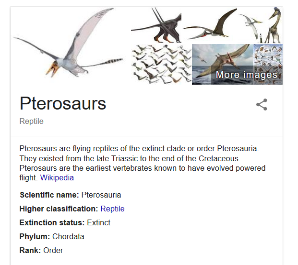Open the thumbnail showing many small pterosaurs
The height and width of the screenshot is (265, 298).
tap(161, 64)
